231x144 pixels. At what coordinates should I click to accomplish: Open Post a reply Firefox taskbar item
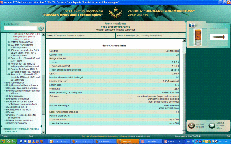[82, 141]
